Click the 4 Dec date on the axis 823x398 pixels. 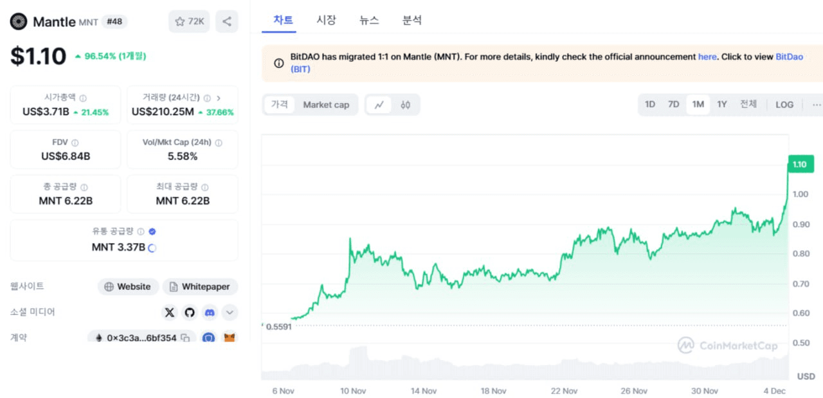click(774, 391)
